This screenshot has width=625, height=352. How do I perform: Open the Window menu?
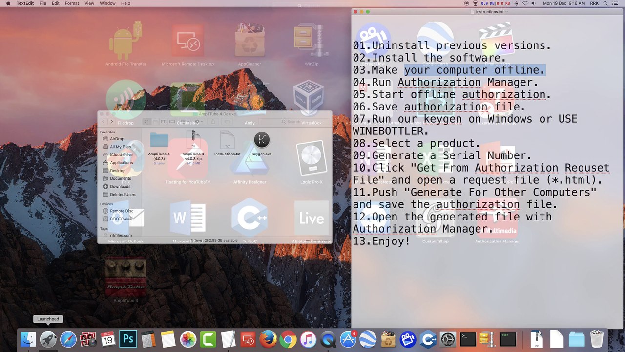[107, 3]
